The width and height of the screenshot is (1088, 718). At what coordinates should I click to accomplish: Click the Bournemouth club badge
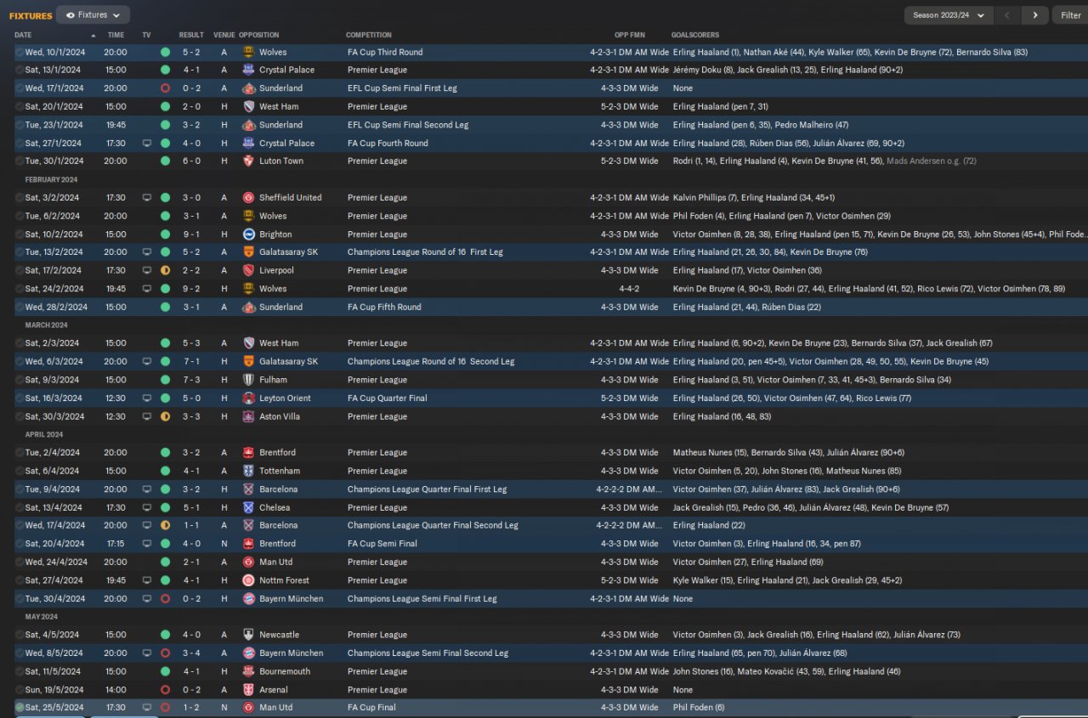(x=249, y=671)
